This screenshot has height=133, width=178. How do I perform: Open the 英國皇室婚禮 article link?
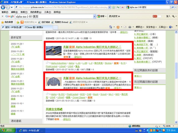(54, 109)
